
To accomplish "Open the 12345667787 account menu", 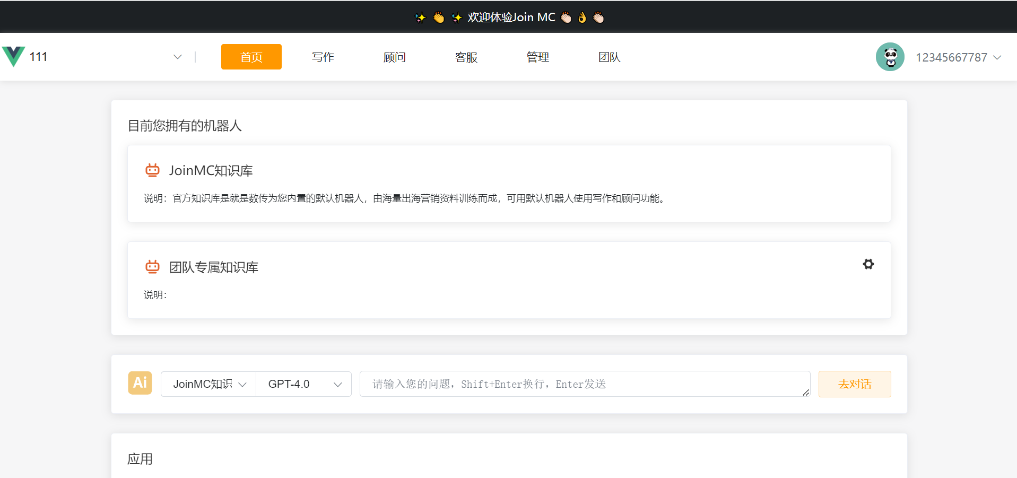I will pos(958,57).
